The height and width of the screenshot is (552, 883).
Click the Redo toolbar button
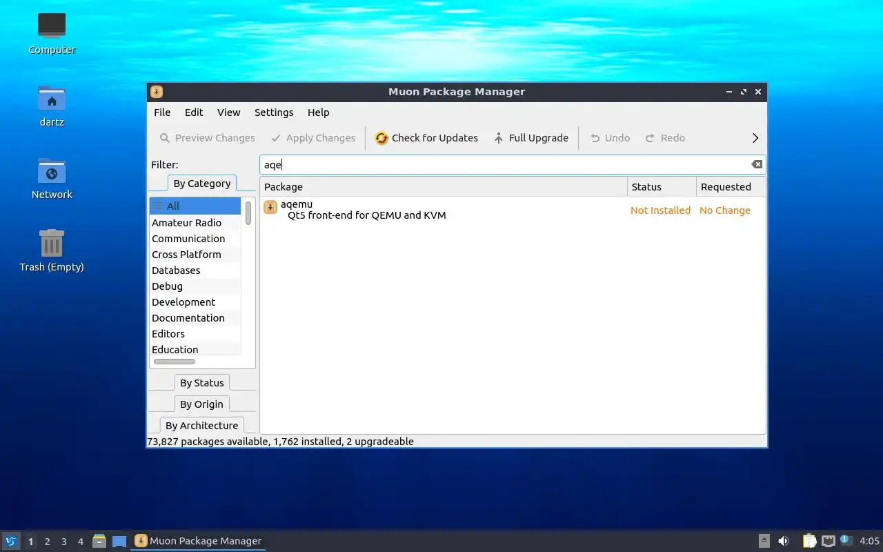pyautogui.click(x=665, y=138)
